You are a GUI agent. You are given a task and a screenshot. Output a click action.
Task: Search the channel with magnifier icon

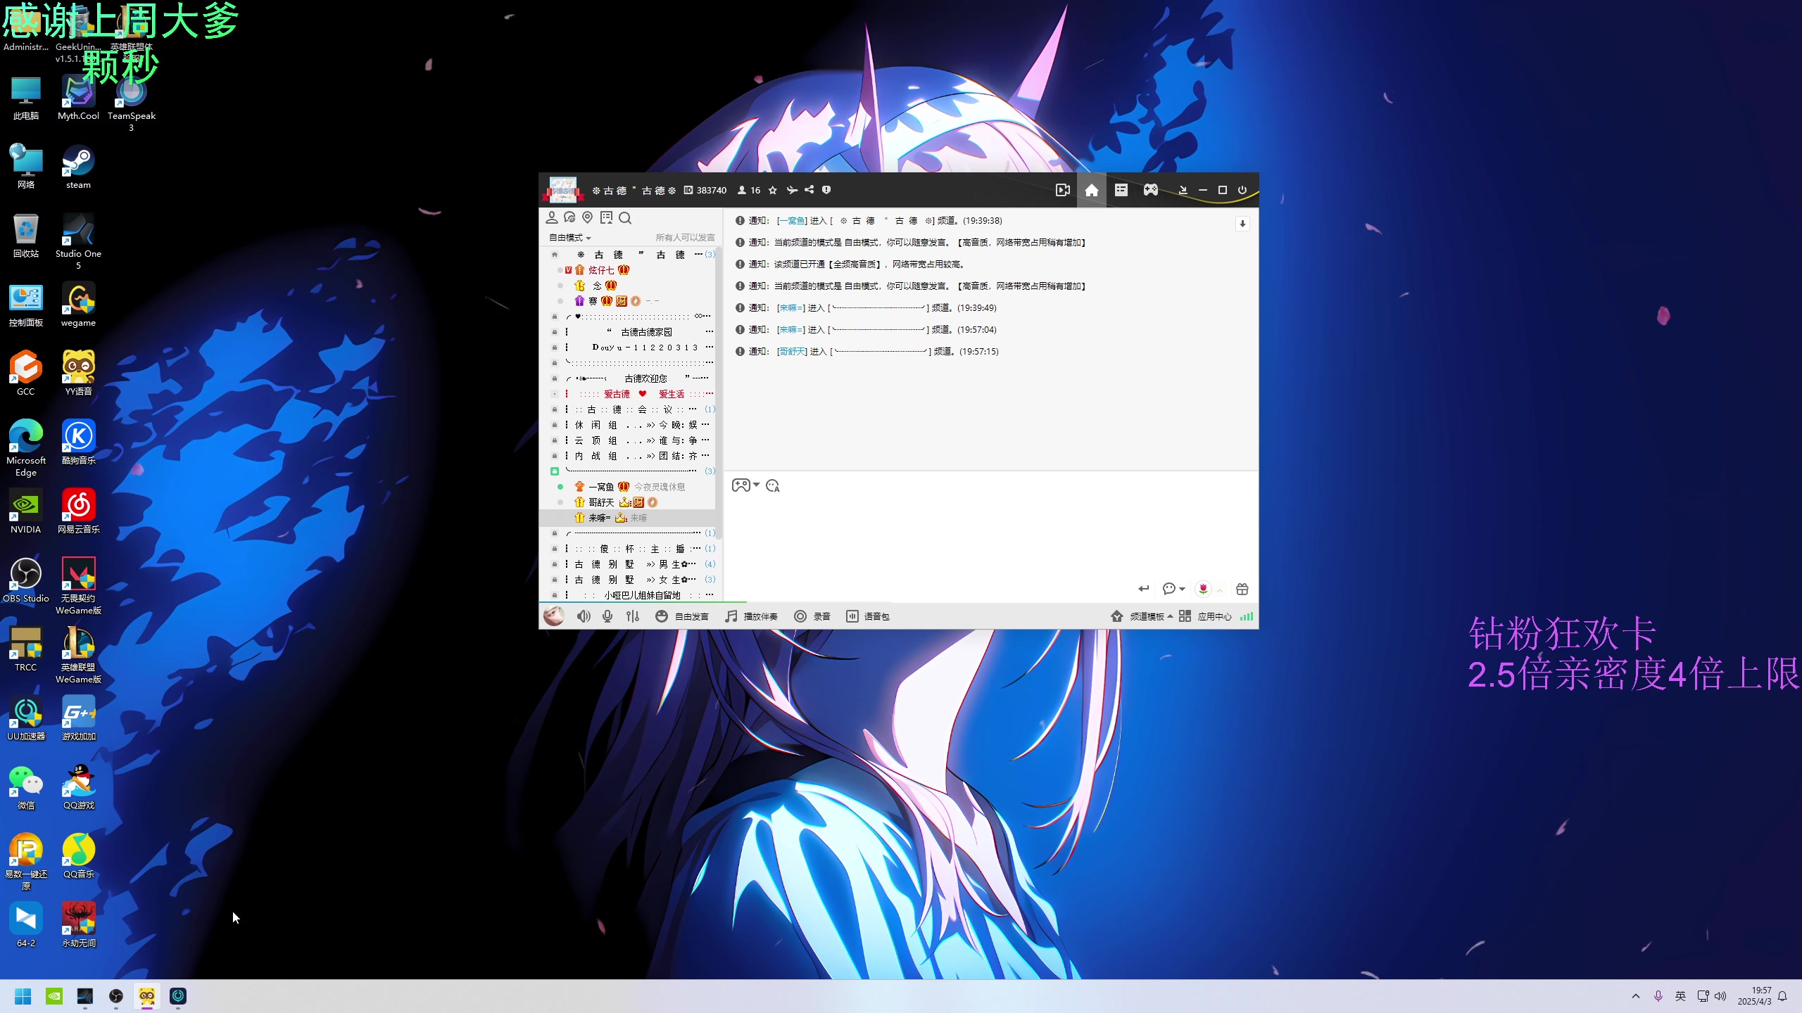[625, 218]
